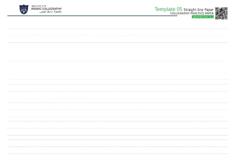Click the QR code in the header
This screenshot has width=235, height=156.
pos(221,13)
